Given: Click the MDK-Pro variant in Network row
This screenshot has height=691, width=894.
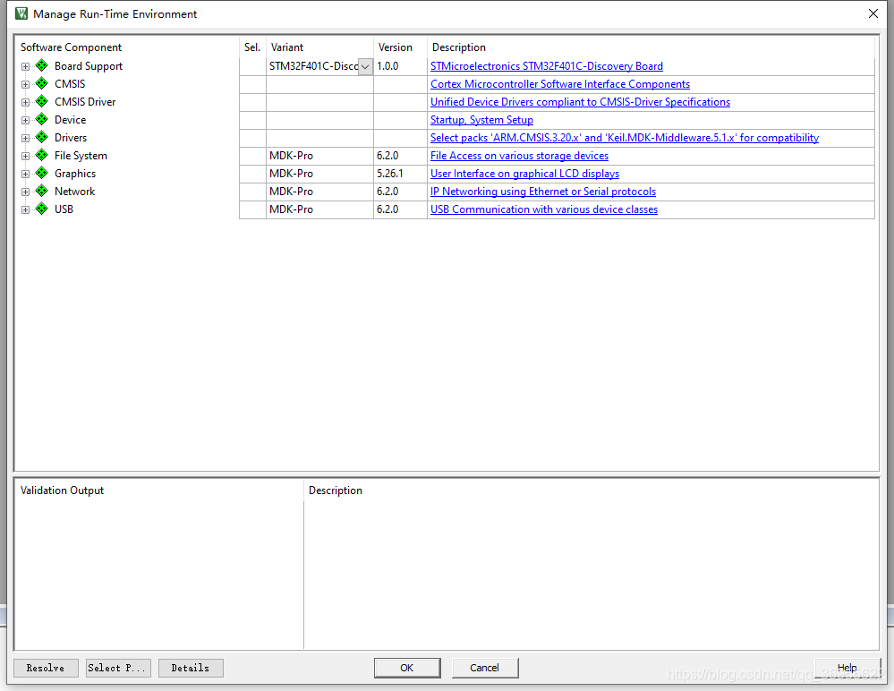Looking at the screenshot, I should click(x=292, y=192).
